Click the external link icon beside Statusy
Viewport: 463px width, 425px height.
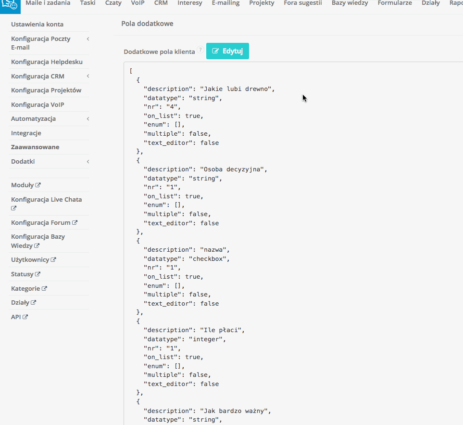38,274
